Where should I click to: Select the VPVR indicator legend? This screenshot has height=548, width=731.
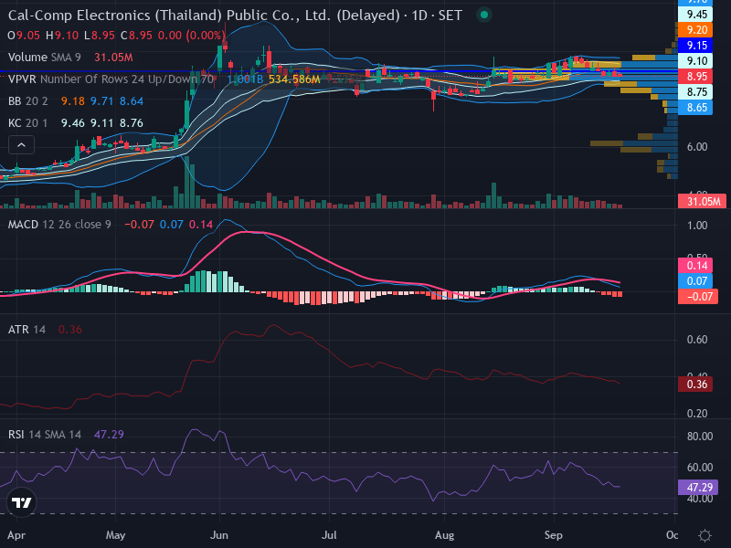coord(111,79)
